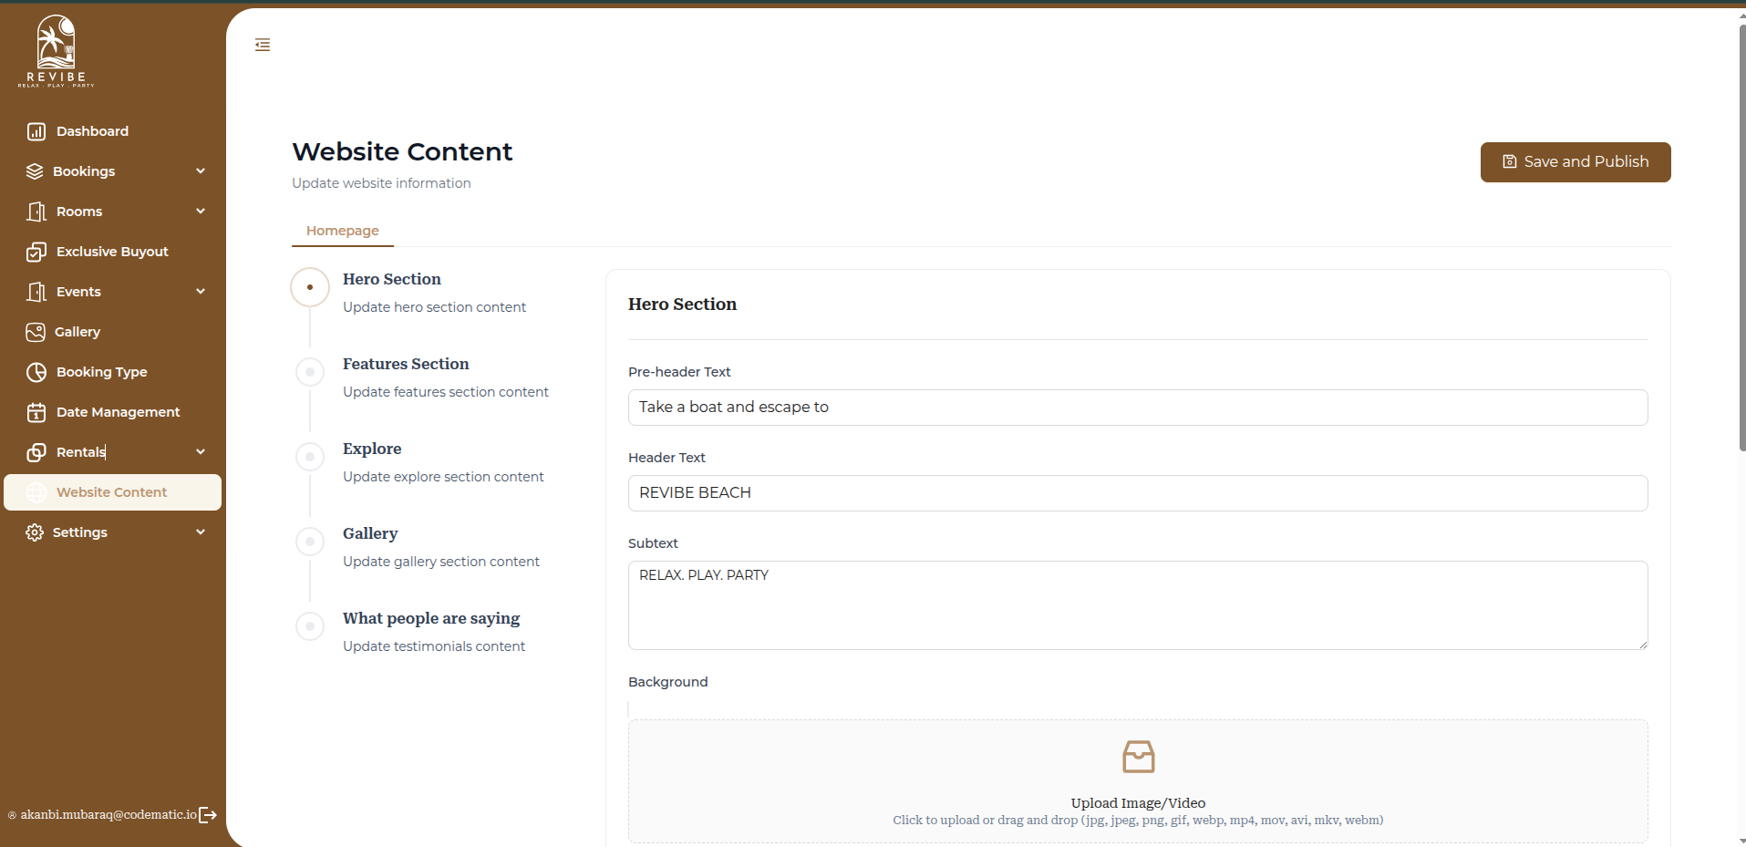Click the logout arrow icon
1746x847 pixels.
[x=208, y=815]
